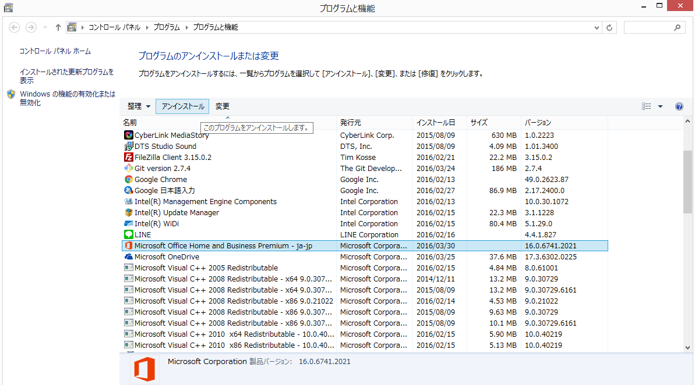Click the view layout icon
This screenshot has height=385, width=695.
(646, 106)
